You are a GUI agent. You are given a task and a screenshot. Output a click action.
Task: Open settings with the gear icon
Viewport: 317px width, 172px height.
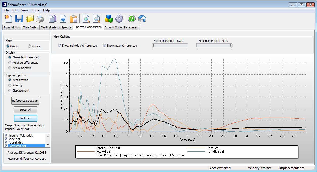pos(119,19)
